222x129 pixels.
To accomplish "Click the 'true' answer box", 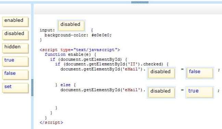I will pyautogui.click(x=200, y=92).
